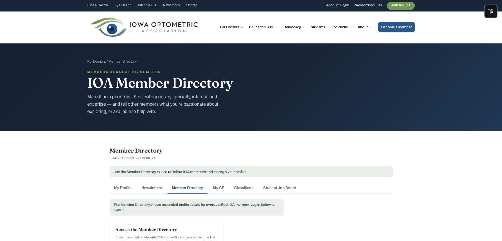Open the Contact link in top bar
Viewport: 502px width, 241px height.
pyautogui.click(x=192, y=5)
